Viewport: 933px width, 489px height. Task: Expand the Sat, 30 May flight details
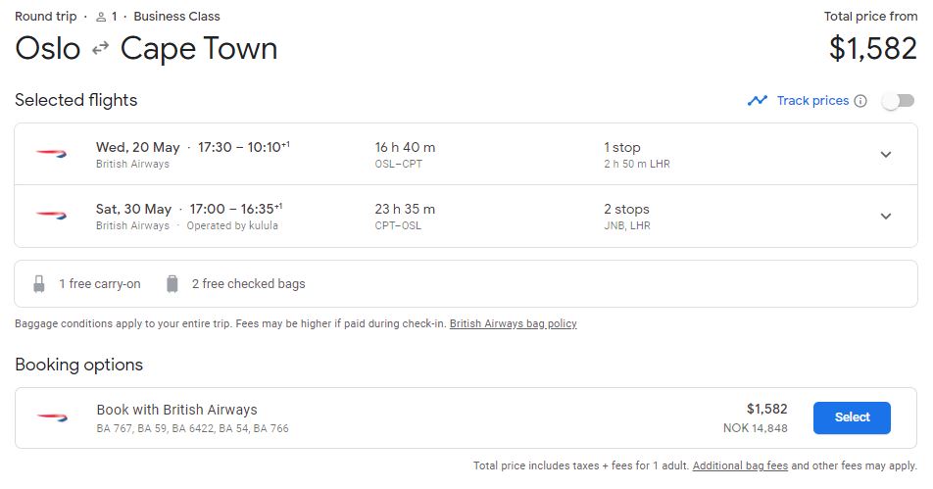tap(886, 217)
